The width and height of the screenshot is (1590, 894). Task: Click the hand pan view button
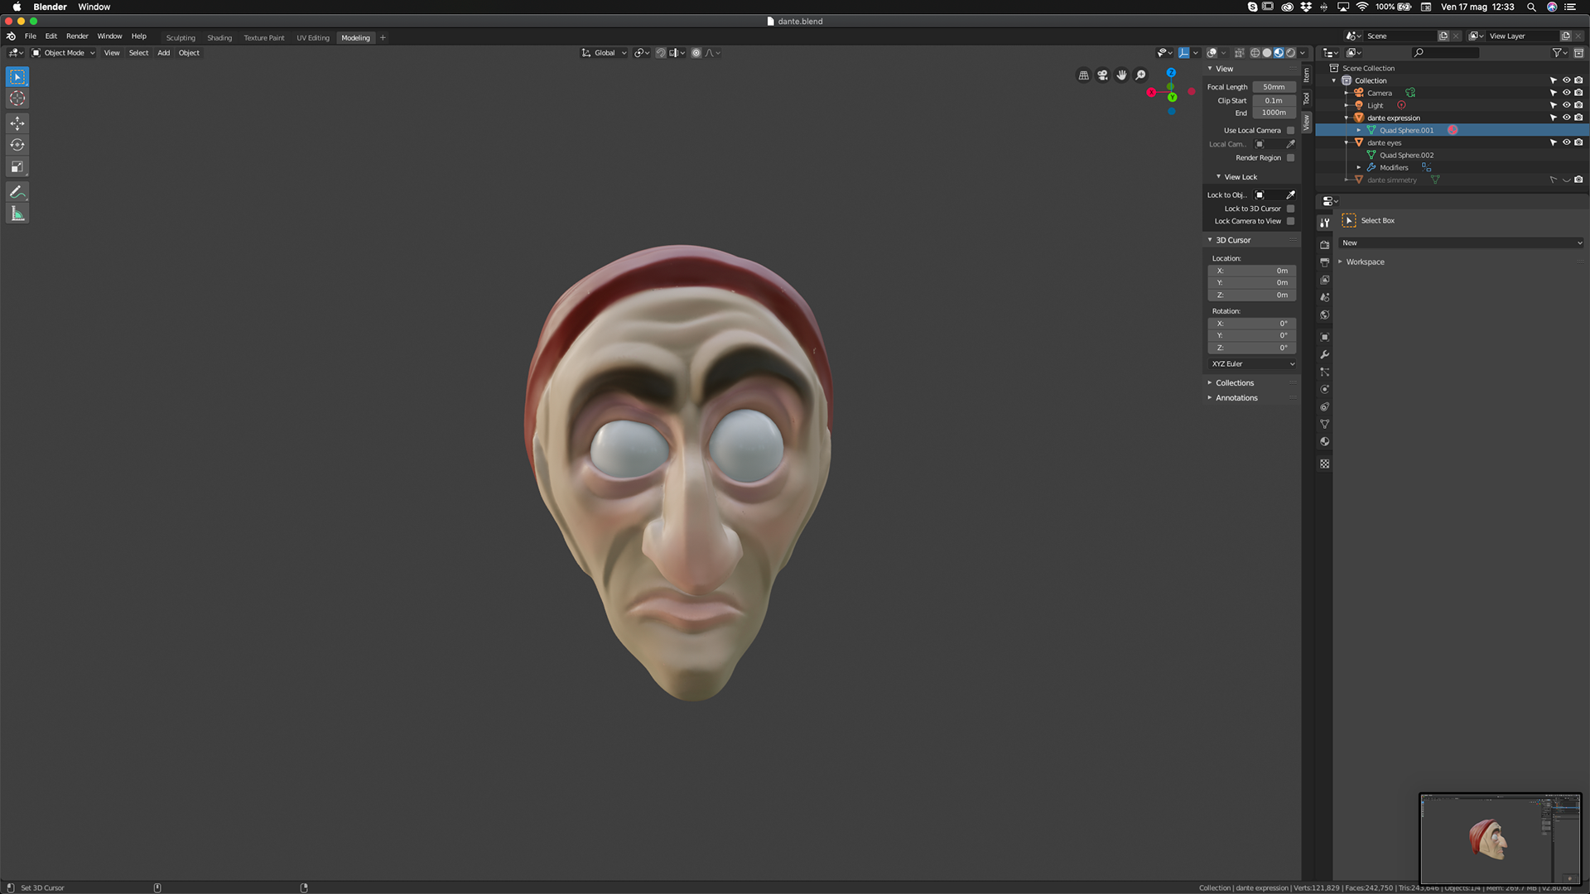(x=1121, y=75)
